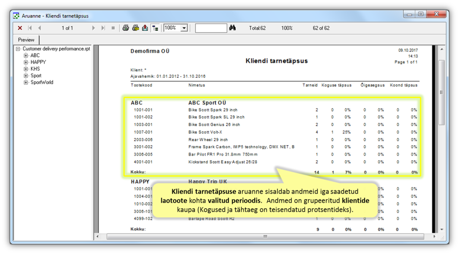This screenshot has width=459, height=254.
Task: Select the HAPPY group in the tree
Action: coord(38,62)
